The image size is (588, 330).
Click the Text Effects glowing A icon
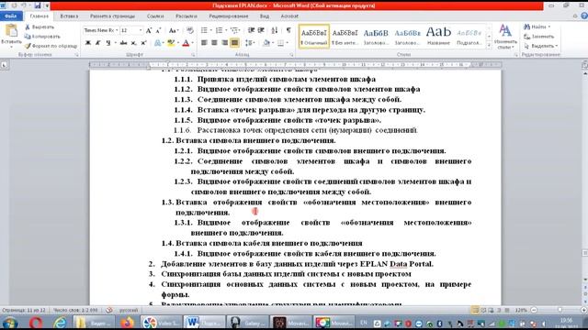tap(157, 43)
